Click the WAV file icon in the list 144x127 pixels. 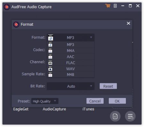coord(50,68)
